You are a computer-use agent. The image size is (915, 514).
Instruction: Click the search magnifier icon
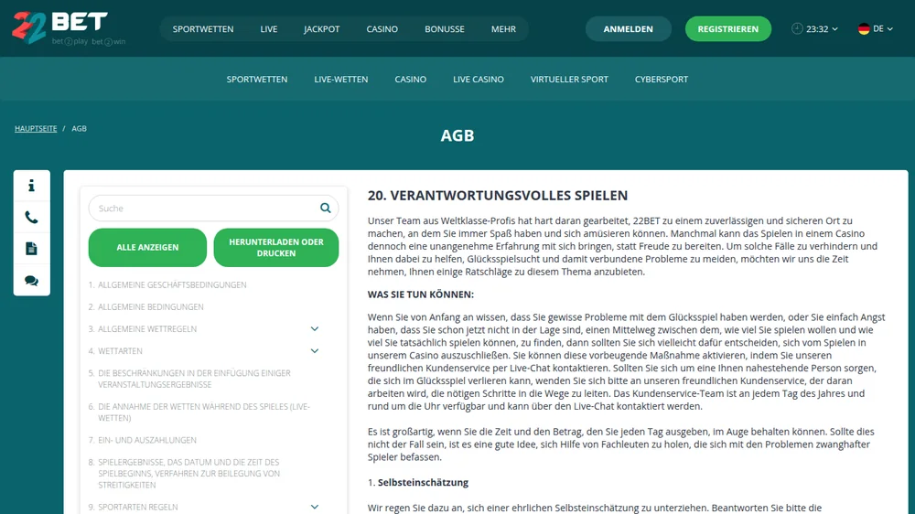(x=325, y=209)
